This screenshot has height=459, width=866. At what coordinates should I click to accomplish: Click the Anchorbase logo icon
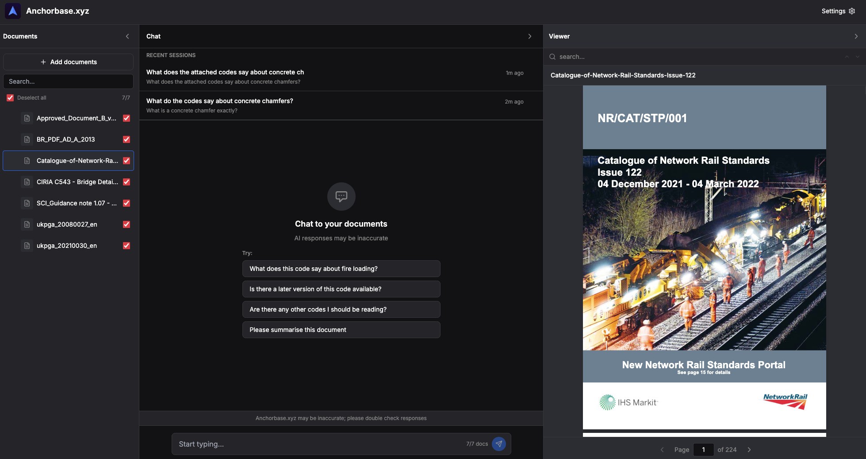(x=13, y=11)
